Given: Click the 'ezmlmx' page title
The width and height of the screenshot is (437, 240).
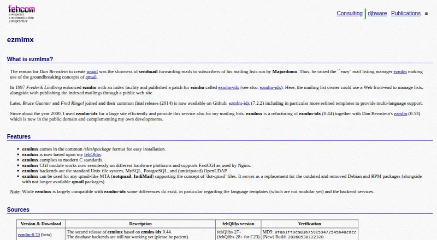Looking at the screenshot, I should click(20, 39).
